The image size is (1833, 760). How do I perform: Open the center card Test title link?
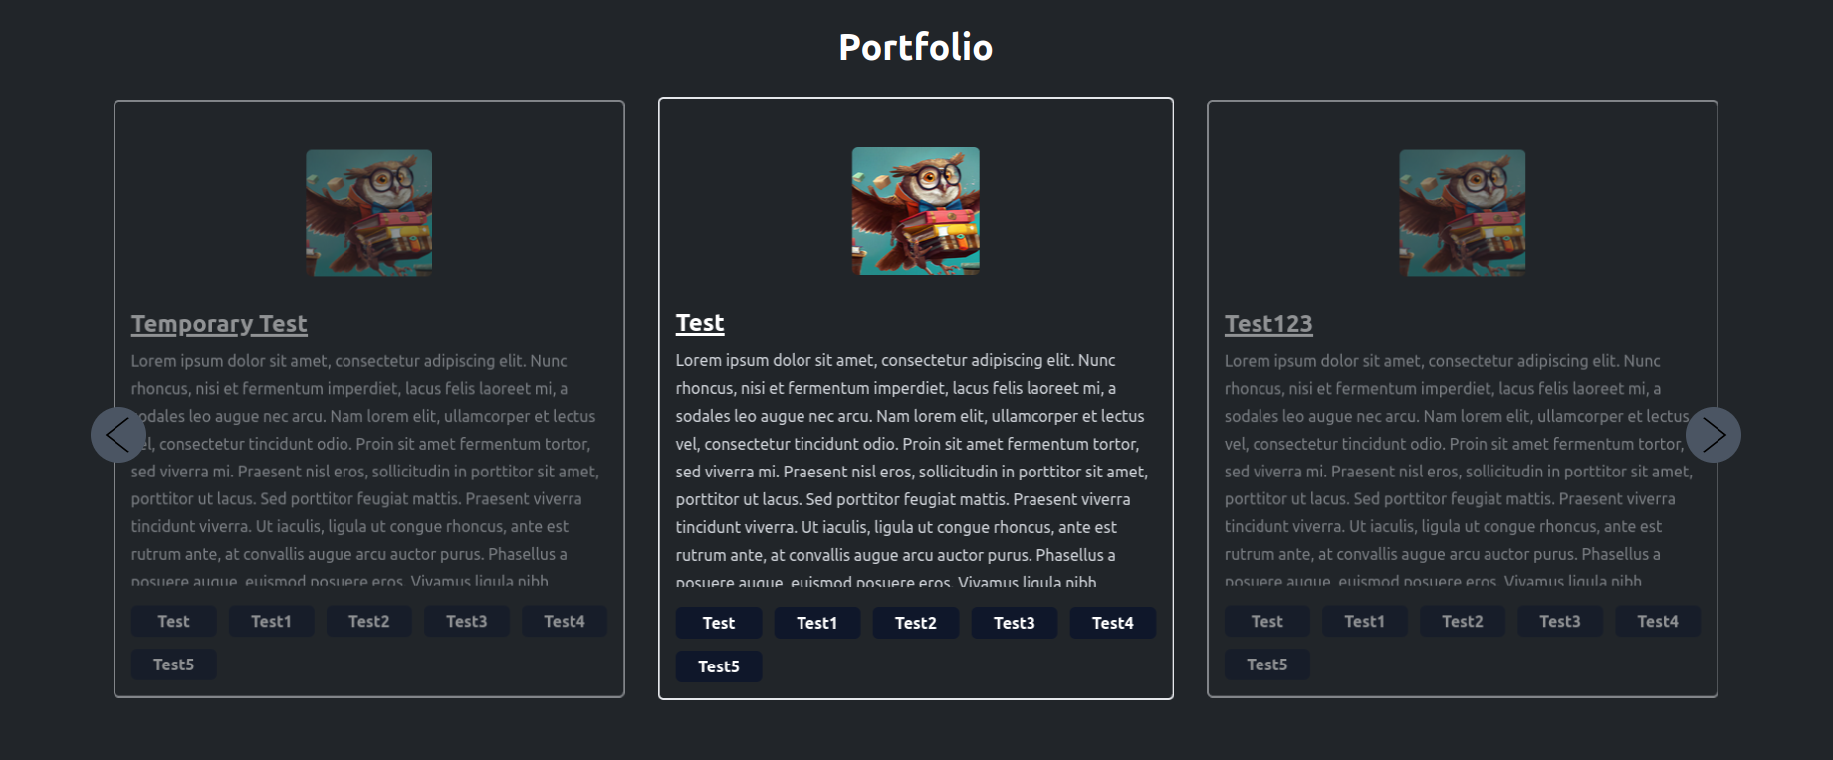pos(700,323)
